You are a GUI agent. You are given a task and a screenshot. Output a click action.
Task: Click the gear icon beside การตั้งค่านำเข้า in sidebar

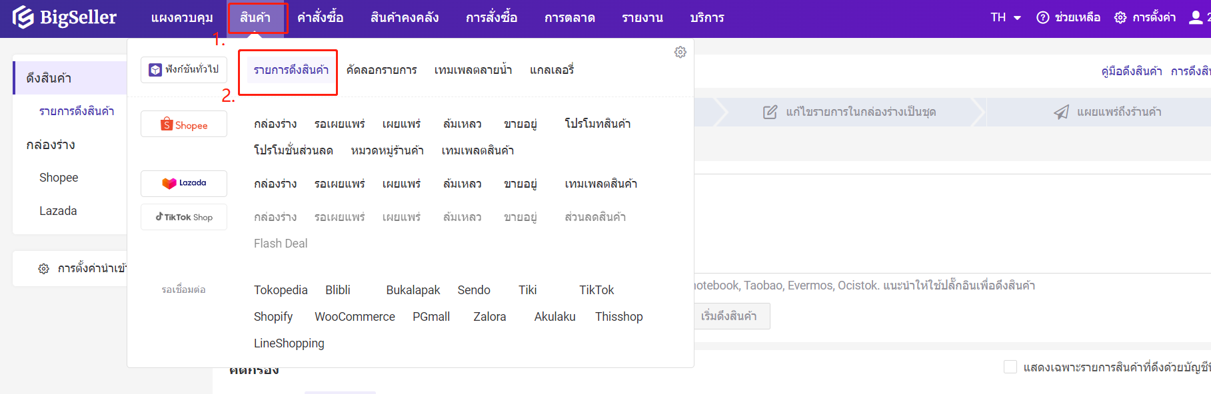click(44, 269)
